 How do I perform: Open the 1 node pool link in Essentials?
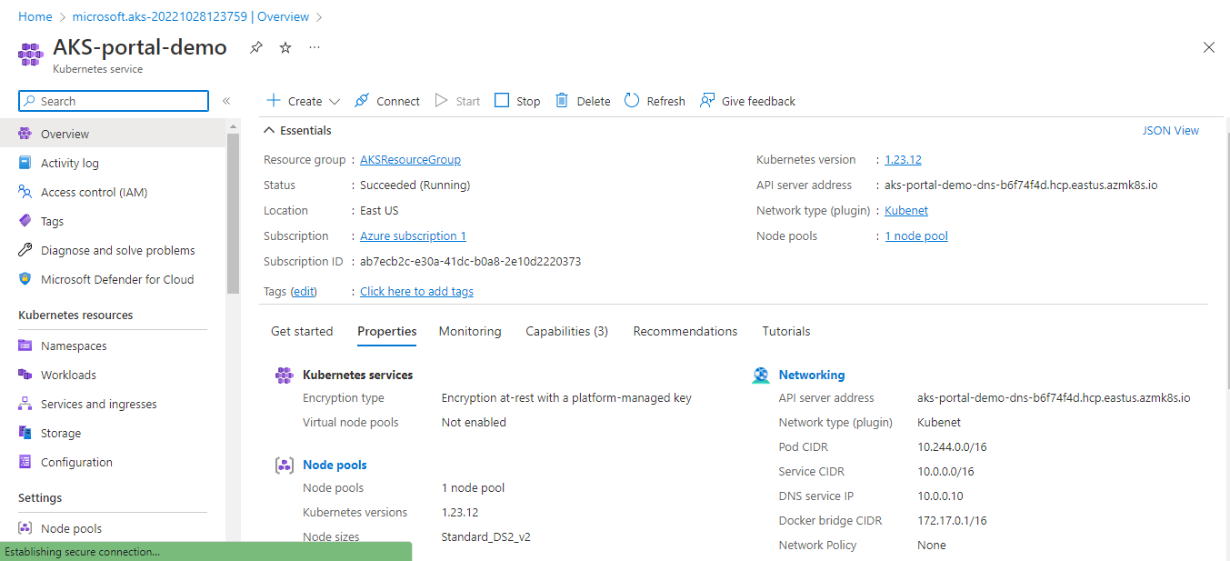[x=916, y=236]
